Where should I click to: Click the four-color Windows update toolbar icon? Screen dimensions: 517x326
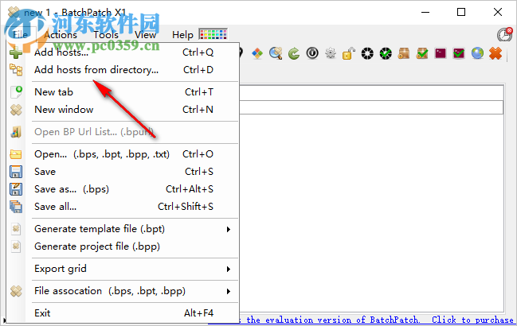[257, 53]
